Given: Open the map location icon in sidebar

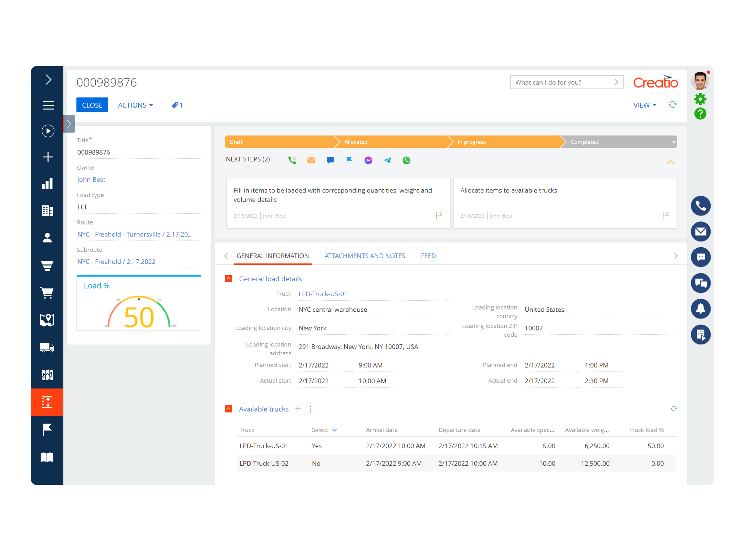Looking at the screenshot, I should pyautogui.click(x=47, y=320).
